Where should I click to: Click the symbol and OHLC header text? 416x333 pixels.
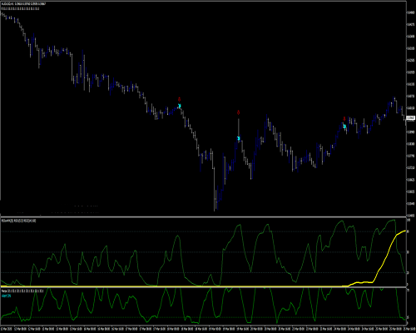(x=23, y=4)
